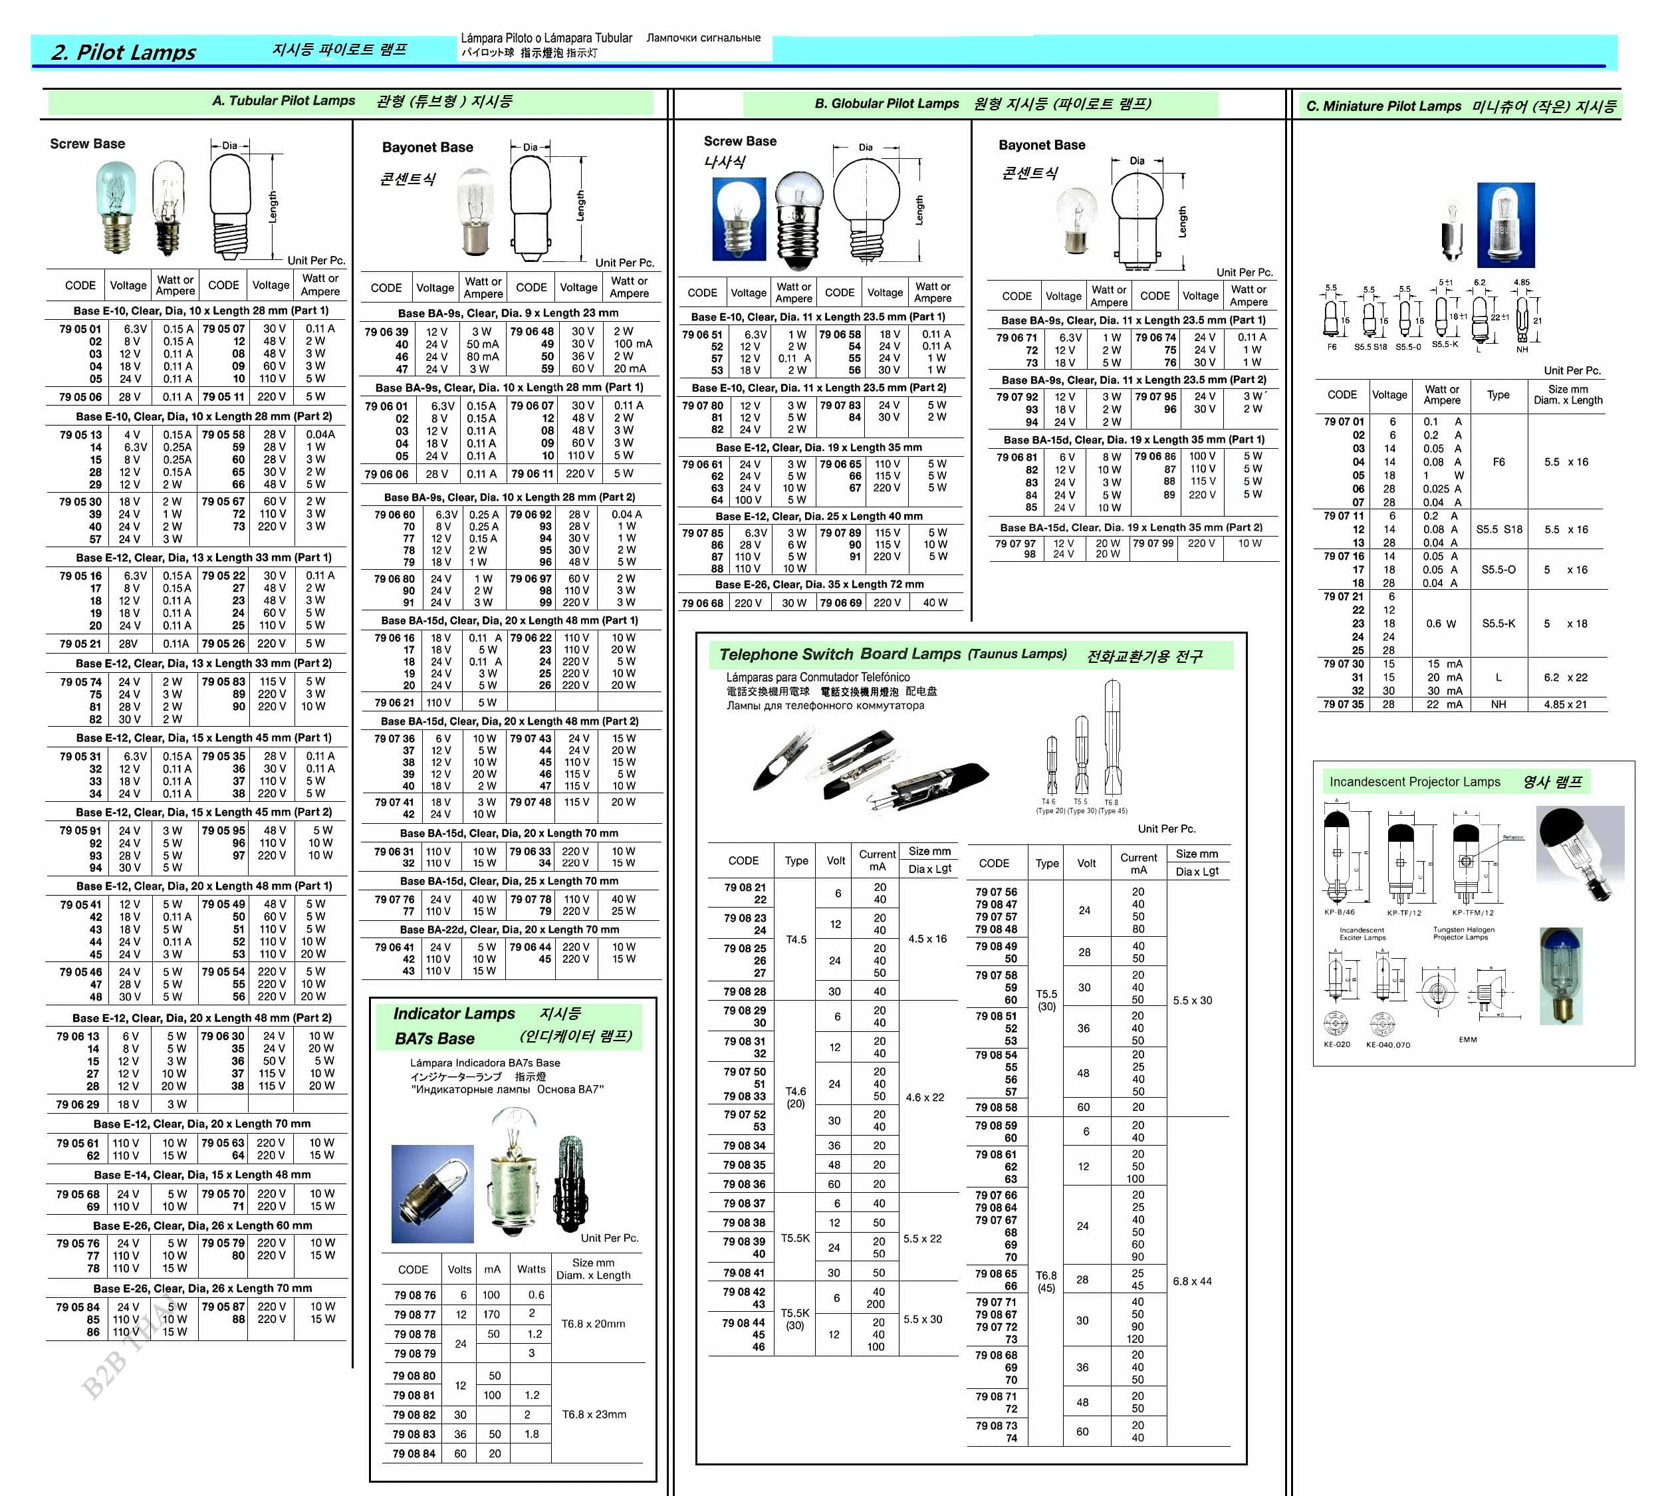1670x1496 pixels.
Task: Select the '2. Pilot Lamps' page title
Action: (123, 53)
